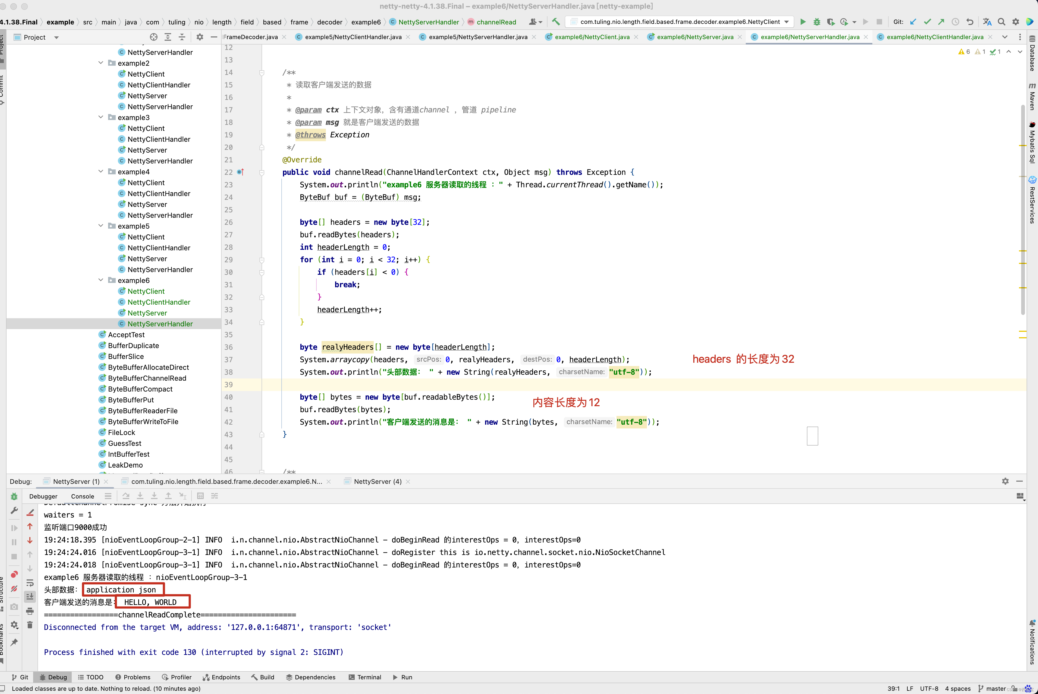Click View Breakpoints red circles icon

(14, 575)
